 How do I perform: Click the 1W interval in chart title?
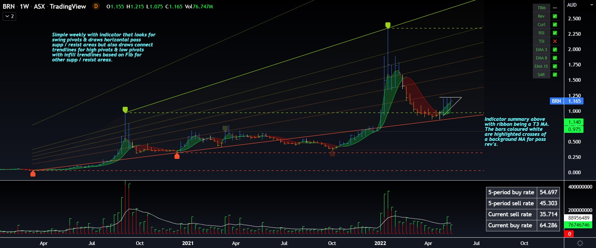(24, 6)
